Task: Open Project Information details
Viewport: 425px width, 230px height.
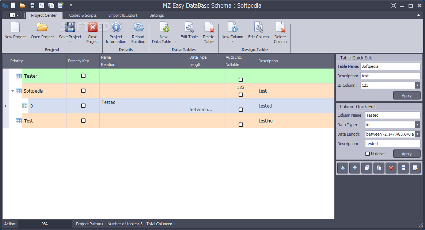Action: pos(116,28)
